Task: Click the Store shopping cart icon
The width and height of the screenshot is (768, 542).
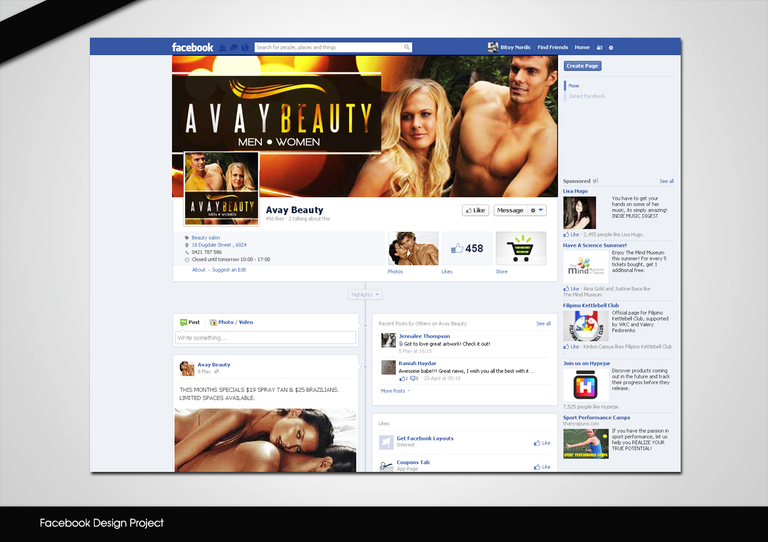Action: tap(521, 248)
